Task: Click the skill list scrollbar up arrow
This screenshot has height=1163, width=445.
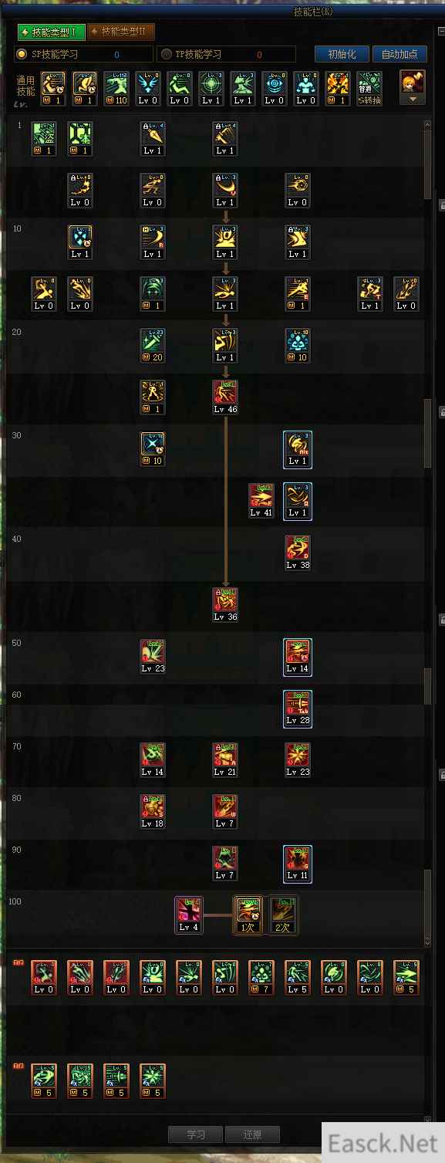Action: tap(428, 124)
